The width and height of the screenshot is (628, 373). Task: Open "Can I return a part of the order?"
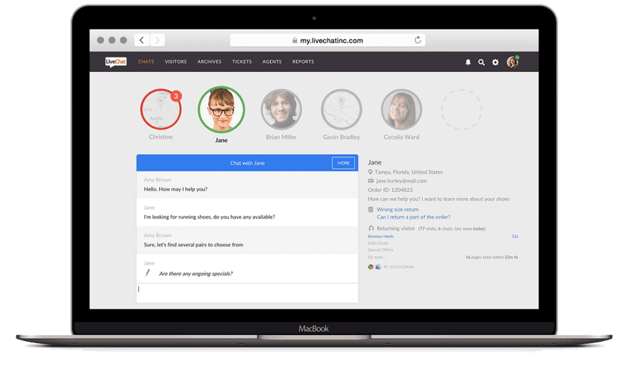[413, 217]
